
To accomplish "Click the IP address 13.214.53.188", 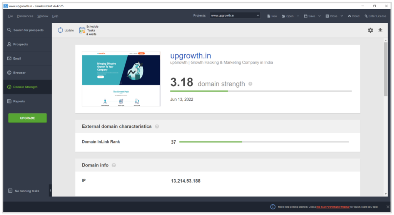I will (x=186, y=181).
